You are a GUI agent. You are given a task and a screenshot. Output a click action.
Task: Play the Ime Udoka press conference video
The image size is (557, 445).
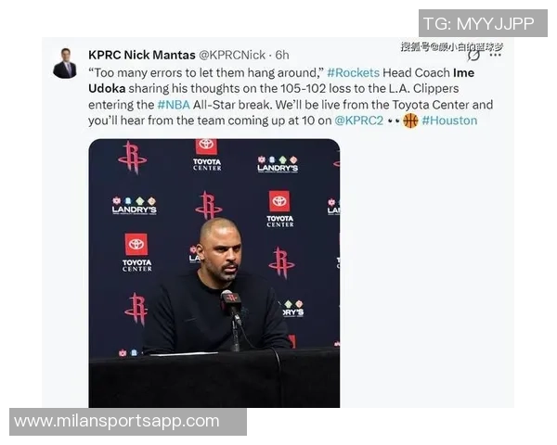click(x=214, y=273)
